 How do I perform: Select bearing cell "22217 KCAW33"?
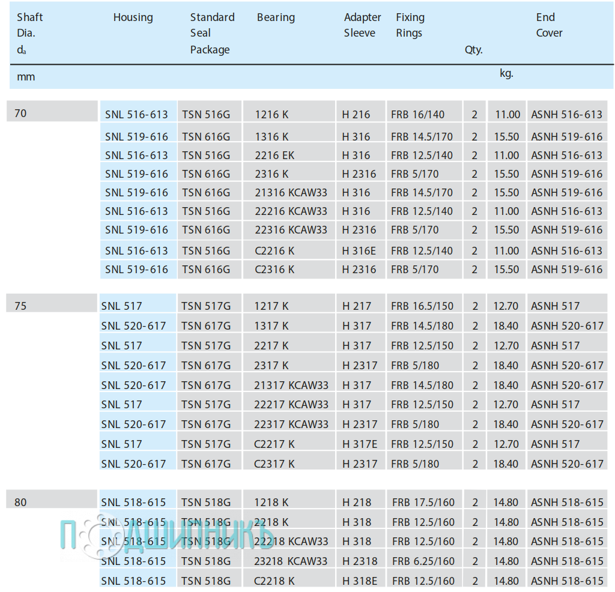coord(289,402)
